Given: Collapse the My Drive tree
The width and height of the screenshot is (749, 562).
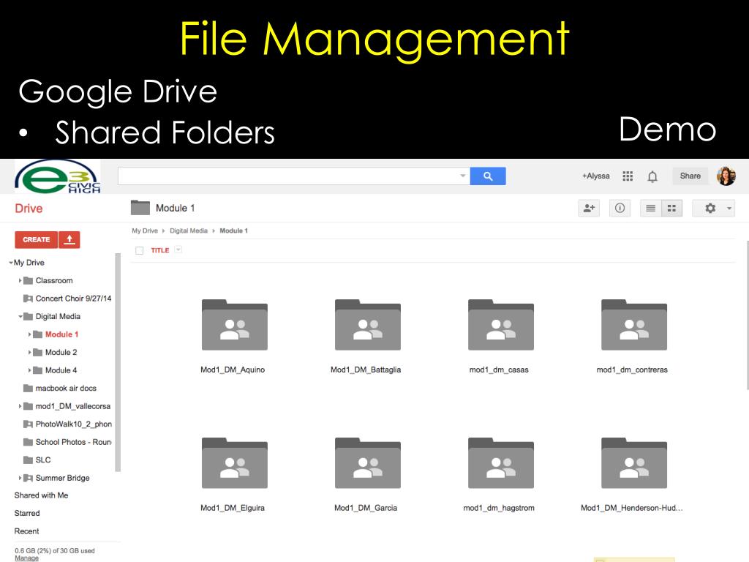Looking at the screenshot, I should 10,263.
